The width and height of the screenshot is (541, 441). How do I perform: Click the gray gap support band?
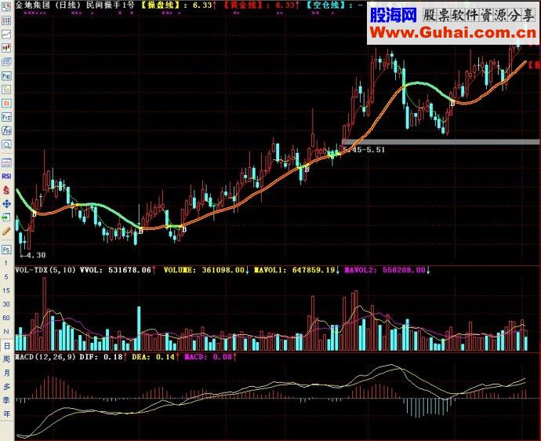(x=441, y=141)
